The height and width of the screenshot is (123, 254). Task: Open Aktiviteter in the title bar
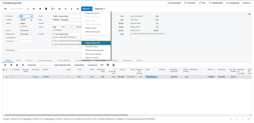[190, 3]
